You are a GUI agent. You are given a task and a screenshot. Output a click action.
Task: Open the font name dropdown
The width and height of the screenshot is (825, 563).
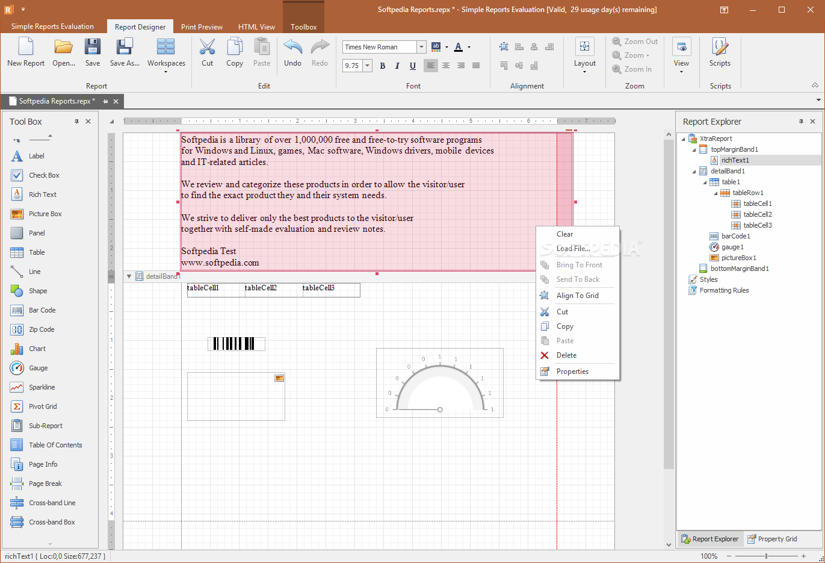tap(421, 47)
